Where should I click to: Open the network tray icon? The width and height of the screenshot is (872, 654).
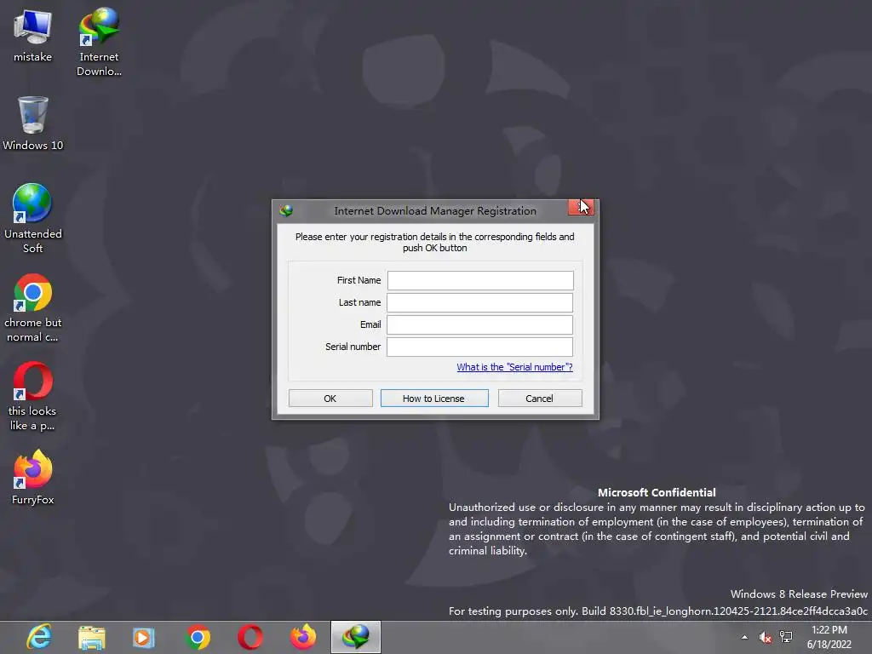coord(786,637)
